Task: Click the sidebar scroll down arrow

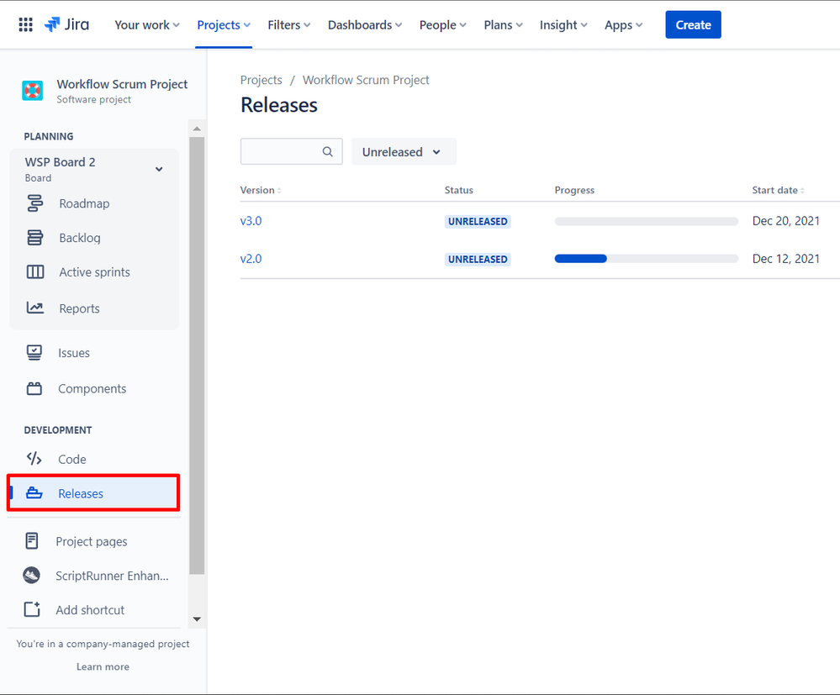Action: (197, 619)
